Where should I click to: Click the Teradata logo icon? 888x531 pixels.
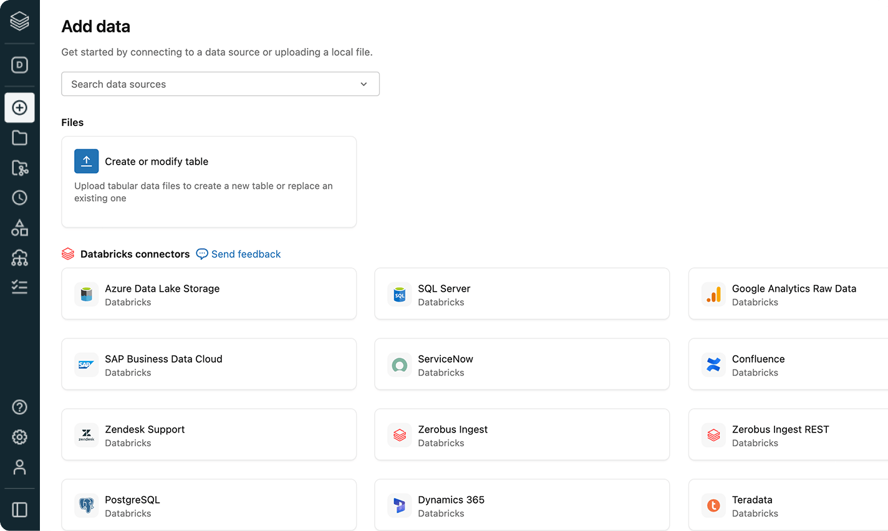click(714, 505)
